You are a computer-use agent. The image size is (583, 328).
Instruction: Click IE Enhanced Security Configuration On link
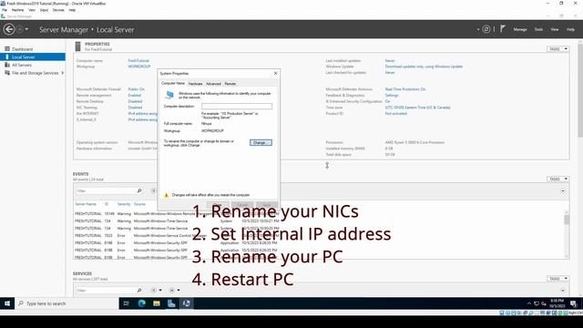388,101
